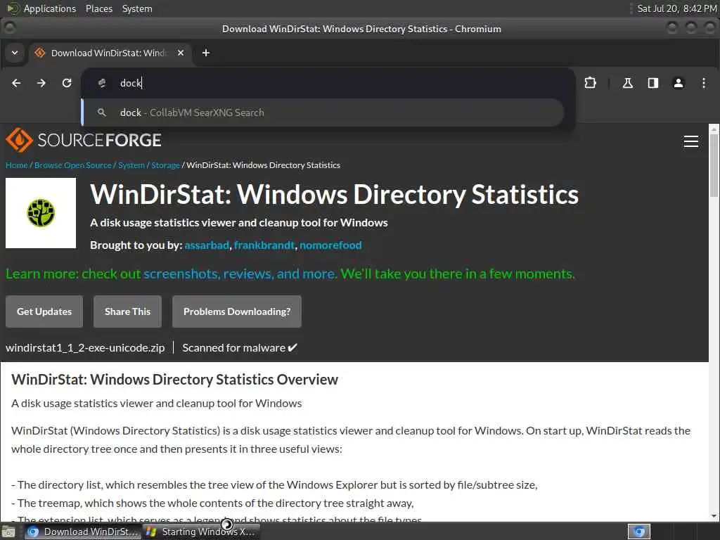Expand the tab search dropdown arrow
720x540 pixels.
coord(15,53)
